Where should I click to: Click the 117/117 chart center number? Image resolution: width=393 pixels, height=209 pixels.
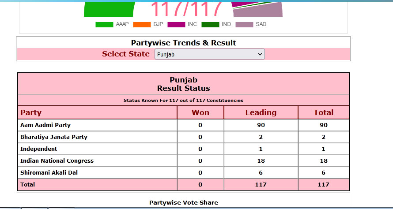tap(186, 9)
